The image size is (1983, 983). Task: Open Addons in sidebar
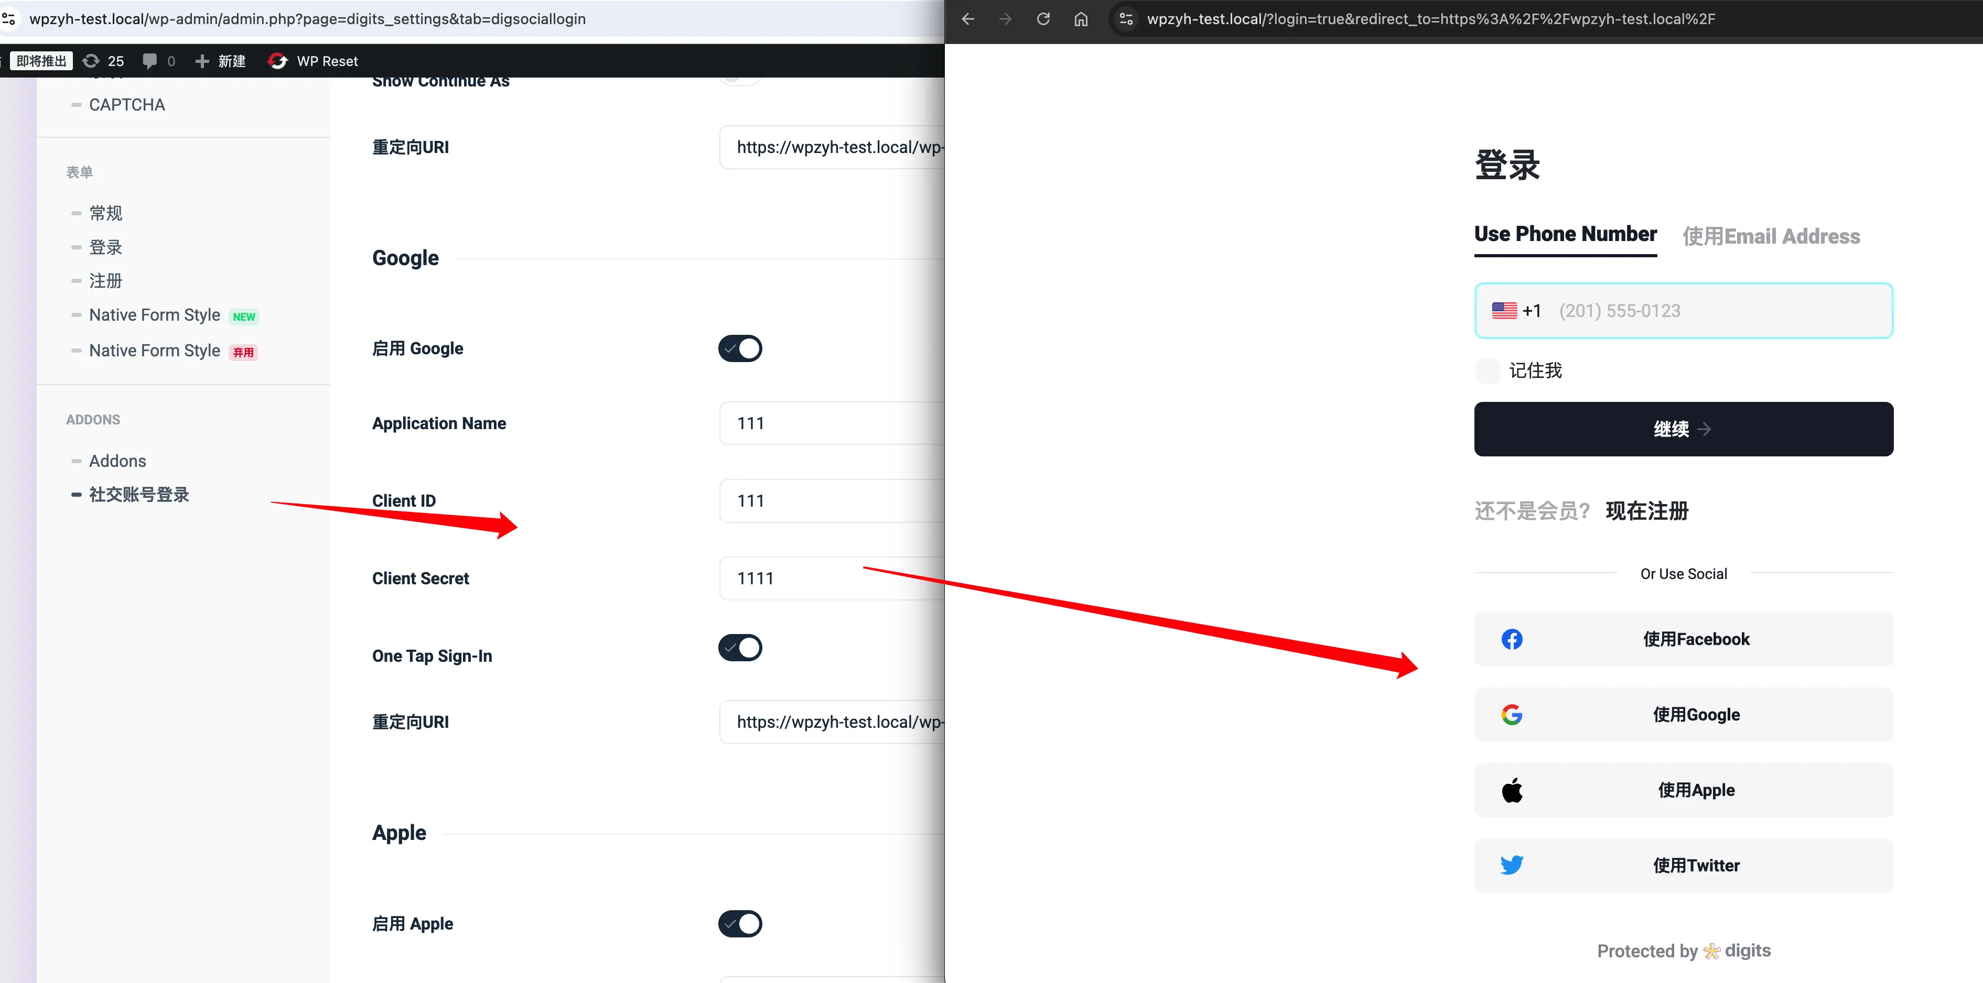click(x=117, y=461)
